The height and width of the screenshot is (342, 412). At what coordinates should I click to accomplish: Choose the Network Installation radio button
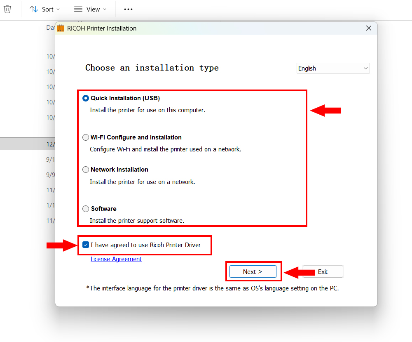(x=86, y=170)
